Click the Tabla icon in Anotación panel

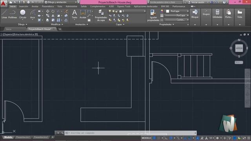pyautogui.click(x=89, y=20)
